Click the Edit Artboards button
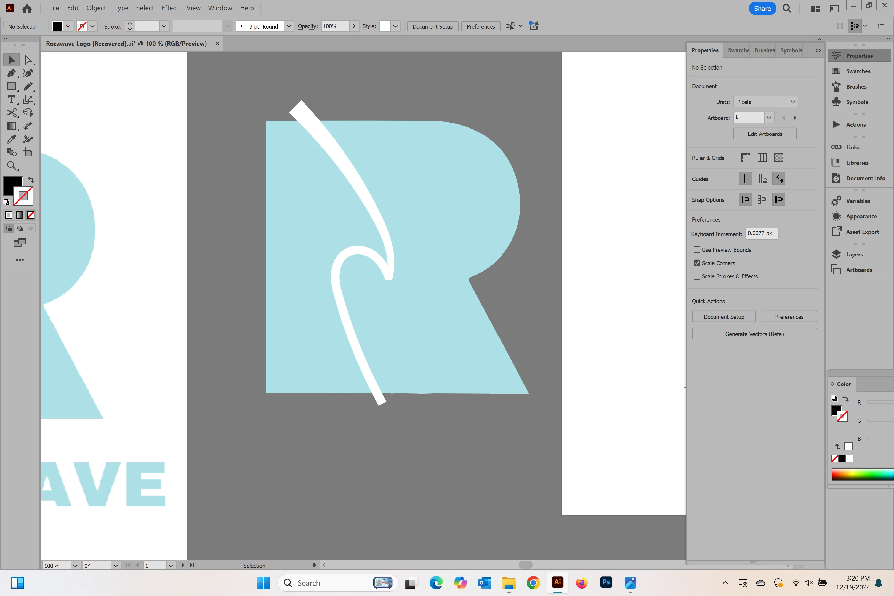This screenshot has height=596, width=894. [x=764, y=134]
